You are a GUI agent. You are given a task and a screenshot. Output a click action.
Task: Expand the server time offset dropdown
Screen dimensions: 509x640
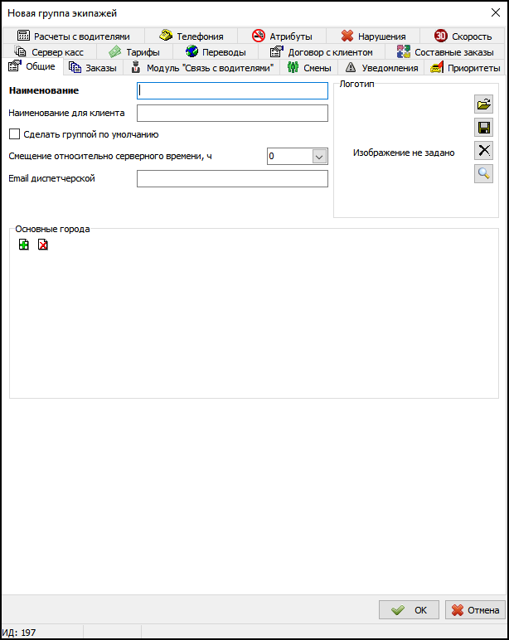[319, 157]
